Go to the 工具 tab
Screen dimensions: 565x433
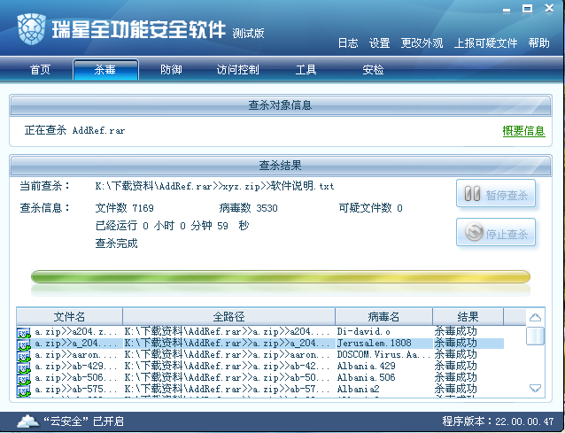(x=306, y=70)
